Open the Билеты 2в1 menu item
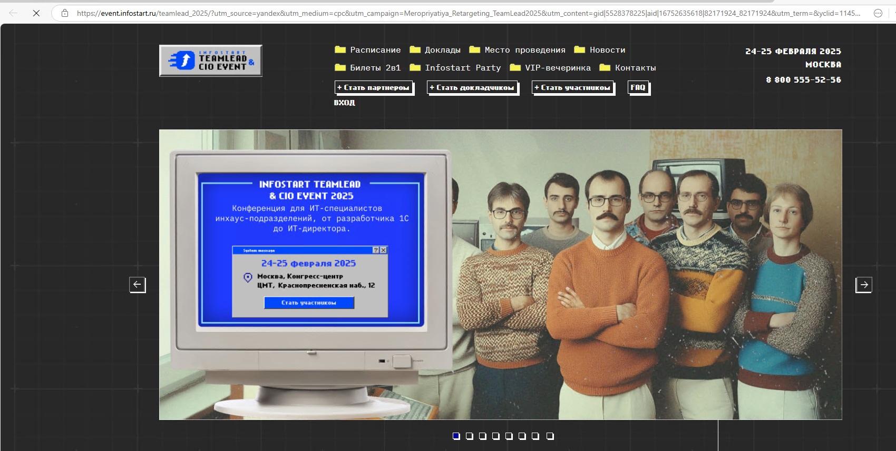This screenshot has height=451, width=896. [375, 68]
